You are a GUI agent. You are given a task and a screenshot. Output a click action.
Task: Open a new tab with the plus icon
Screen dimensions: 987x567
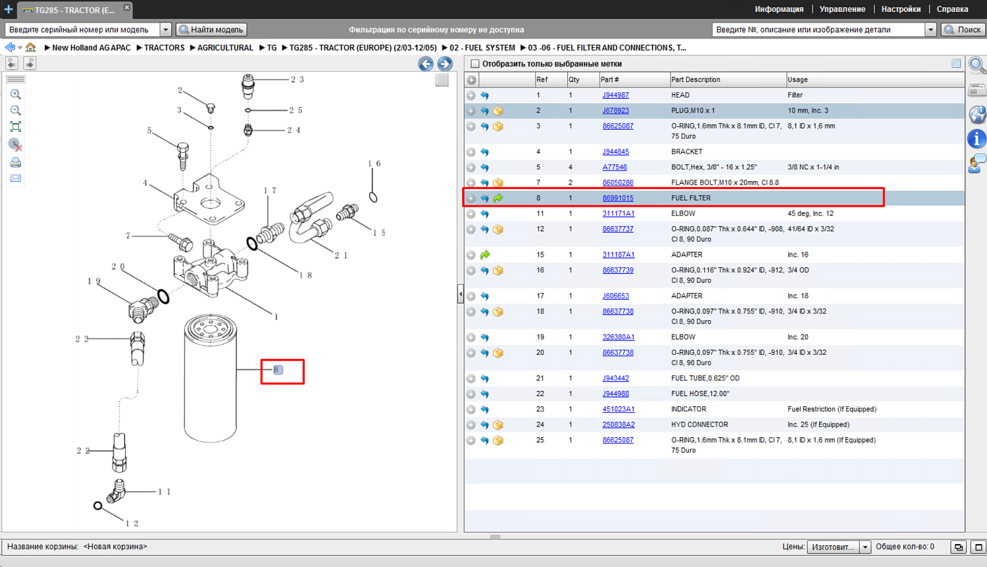click(8, 9)
